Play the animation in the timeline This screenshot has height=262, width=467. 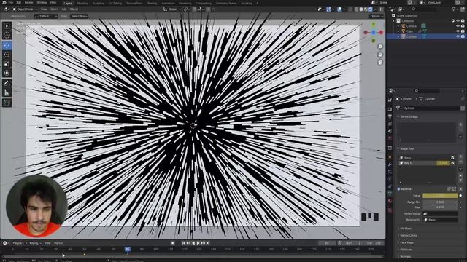click(x=198, y=243)
